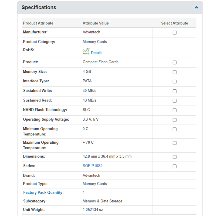Screen dimensions: 216x216
Task: Open the SQF-P10S2 series link
Action: pyautogui.click(x=93, y=166)
